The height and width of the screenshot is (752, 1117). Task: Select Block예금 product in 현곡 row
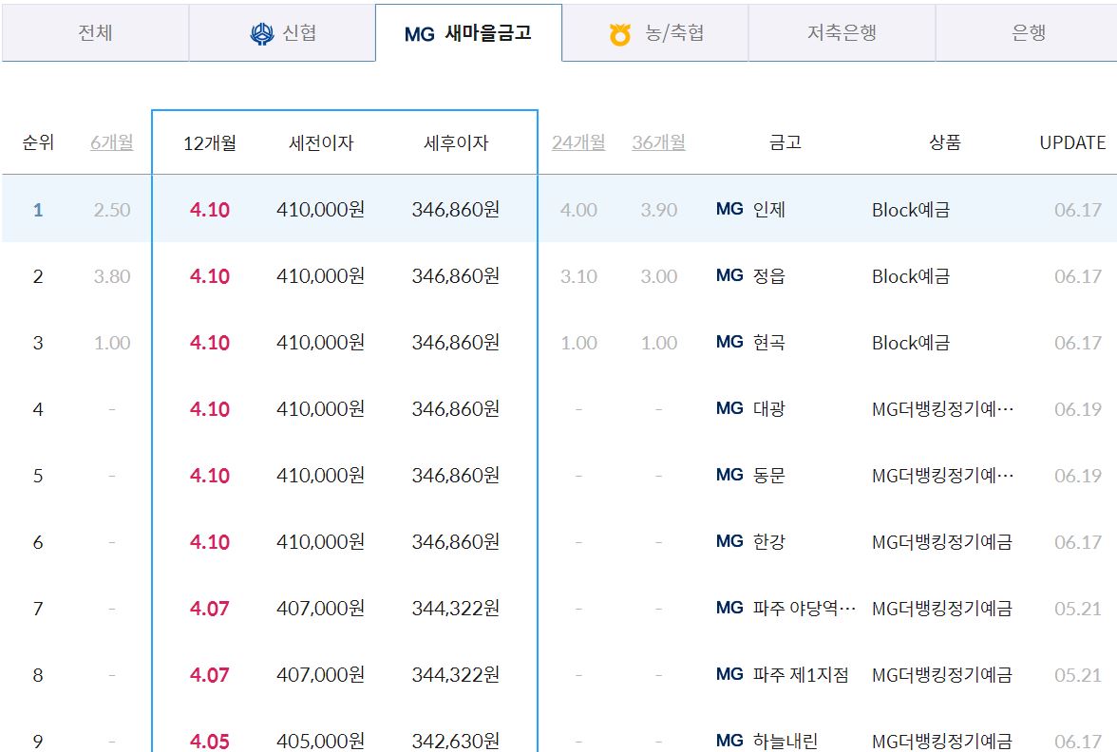[910, 343]
